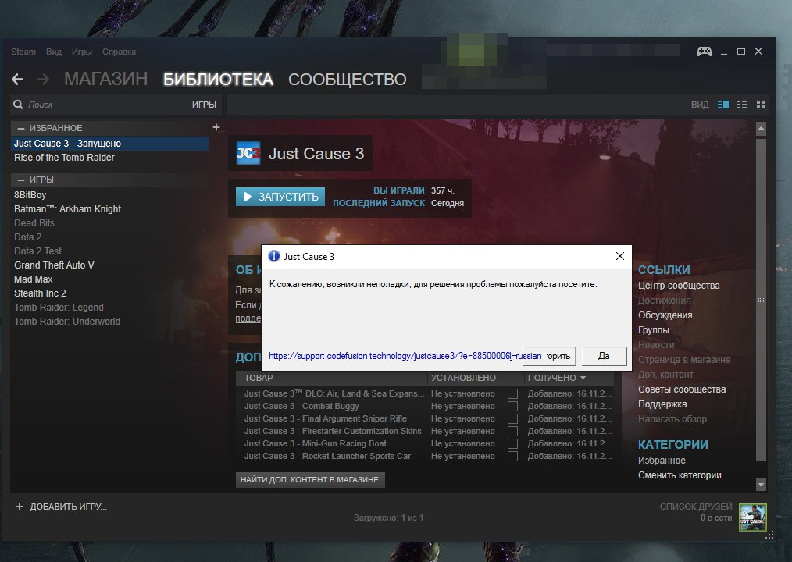Click Избранное under КАТЕГОРИИ
The width and height of the screenshot is (792, 562).
pos(662,461)
